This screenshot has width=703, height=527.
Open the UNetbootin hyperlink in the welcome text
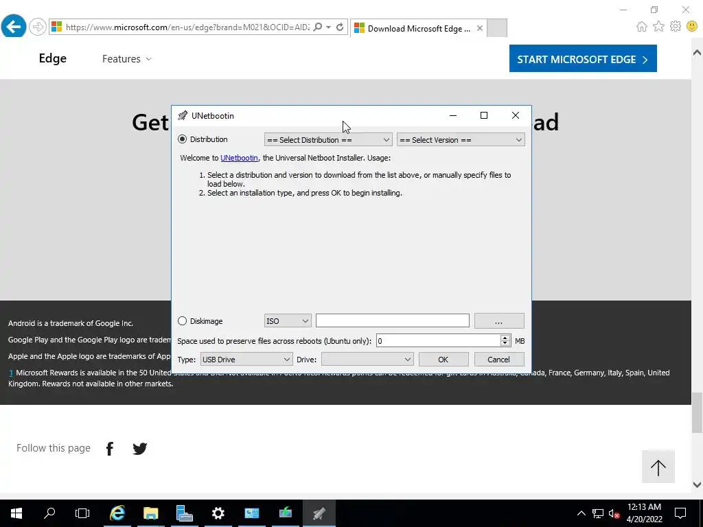[x=239, y=158]
